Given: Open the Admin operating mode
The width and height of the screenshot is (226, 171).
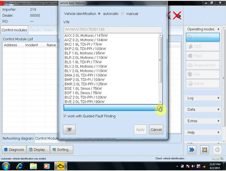Looking at the screenshot, I should 203,84.
